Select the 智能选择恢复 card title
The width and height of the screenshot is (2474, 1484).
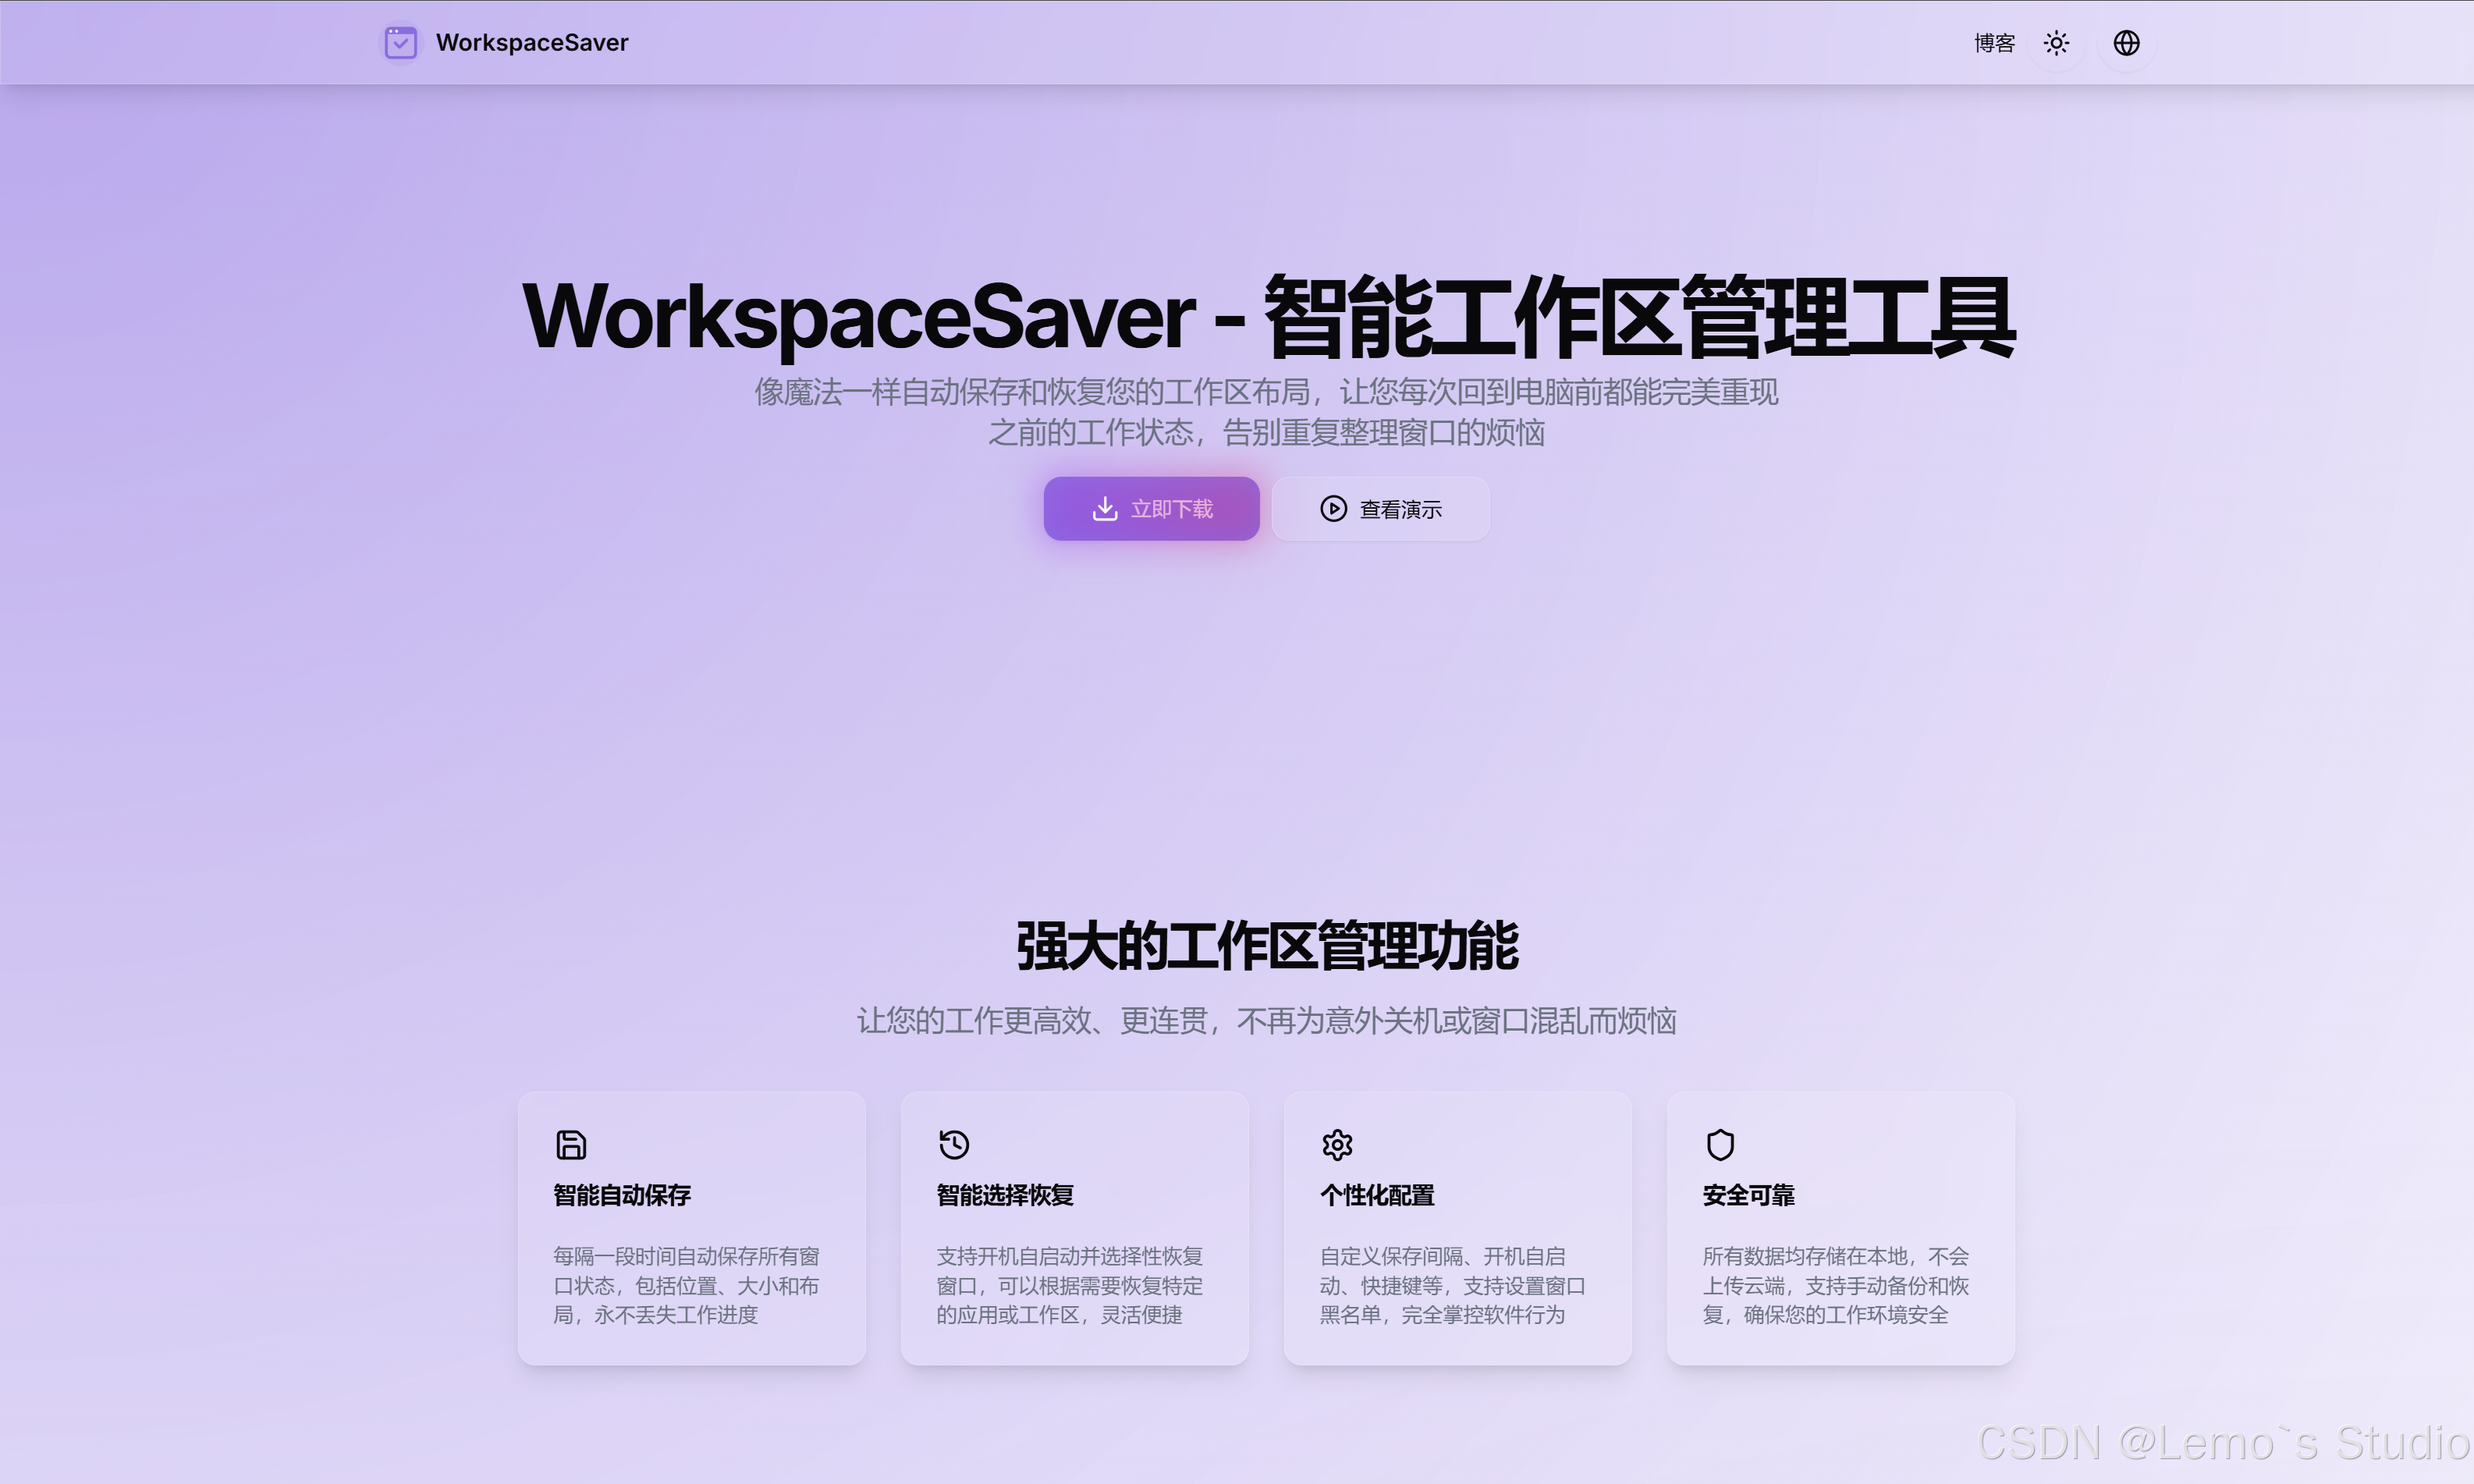[x=1005, y=1195]
